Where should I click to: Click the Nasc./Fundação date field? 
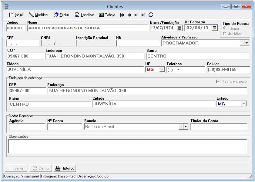point(163,28)
